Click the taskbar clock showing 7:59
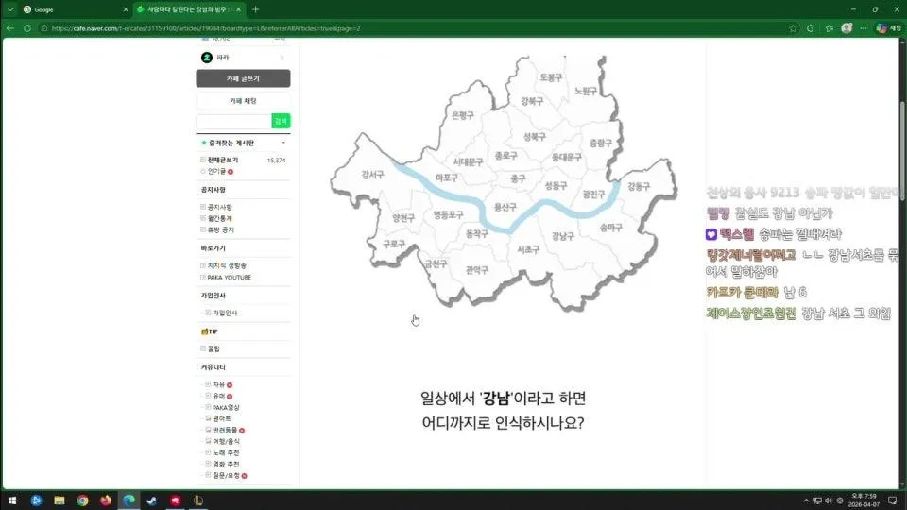 click(864, 501)
